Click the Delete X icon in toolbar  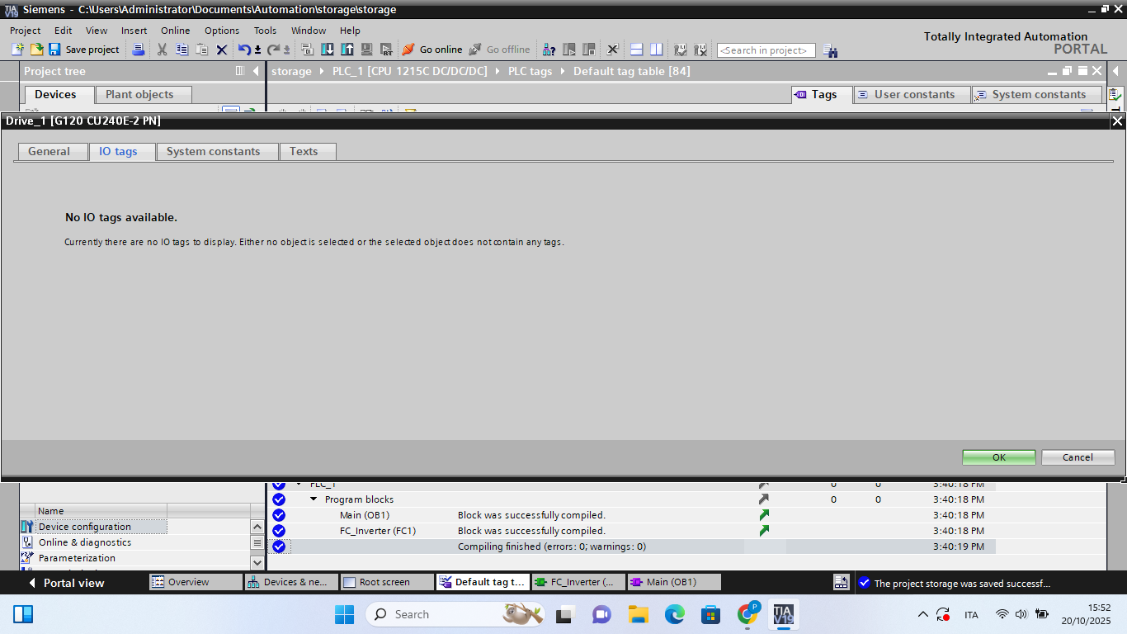(x=221, y=50)
